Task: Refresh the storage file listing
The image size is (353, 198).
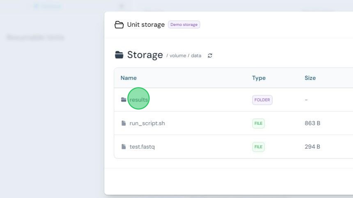Action: pos(210,55)
